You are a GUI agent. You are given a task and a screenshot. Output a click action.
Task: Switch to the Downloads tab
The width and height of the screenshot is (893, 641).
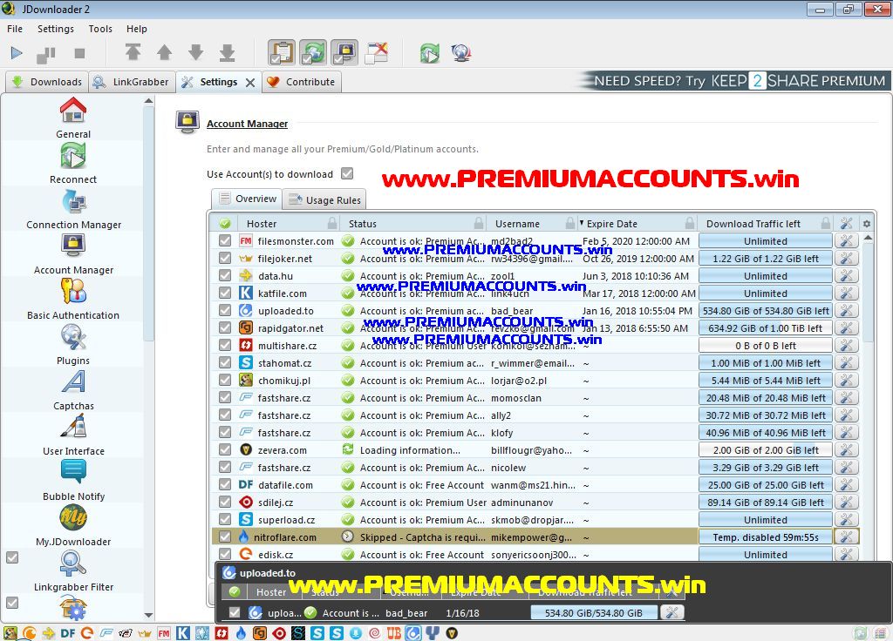(x=47, y=82)
